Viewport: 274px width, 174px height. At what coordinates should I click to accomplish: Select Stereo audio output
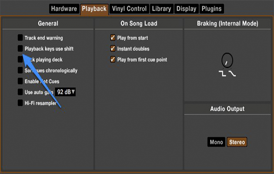237,142
